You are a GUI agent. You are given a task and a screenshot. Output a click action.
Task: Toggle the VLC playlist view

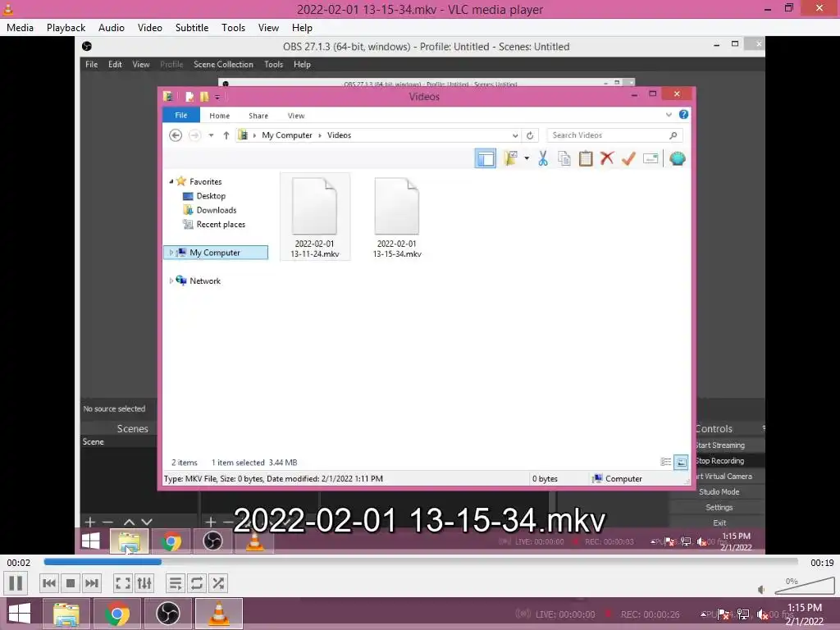176,583
